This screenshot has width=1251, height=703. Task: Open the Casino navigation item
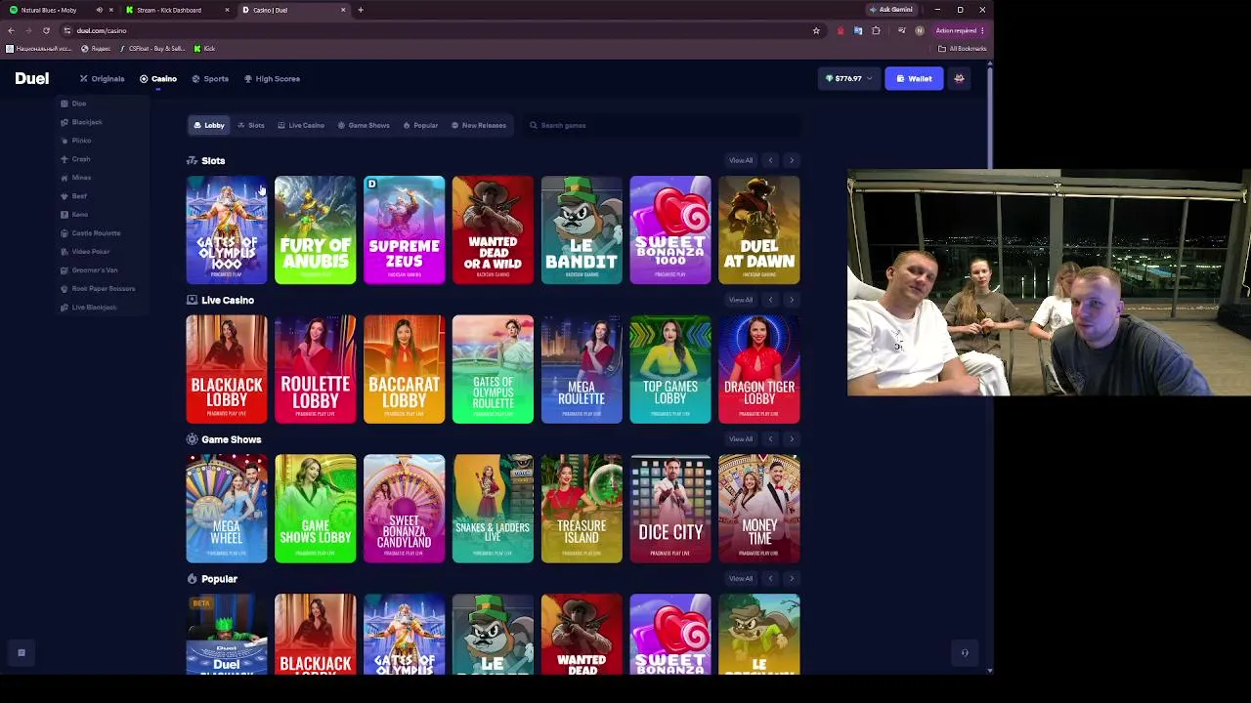click(158, 79)
